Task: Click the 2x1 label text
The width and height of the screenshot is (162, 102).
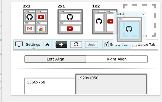Action: point(61,6)
